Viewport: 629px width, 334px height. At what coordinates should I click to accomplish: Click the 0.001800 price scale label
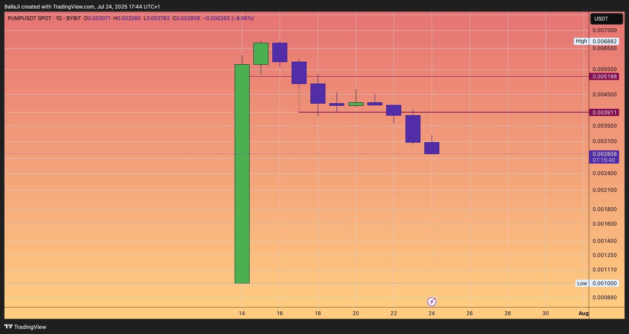(605, 209)
